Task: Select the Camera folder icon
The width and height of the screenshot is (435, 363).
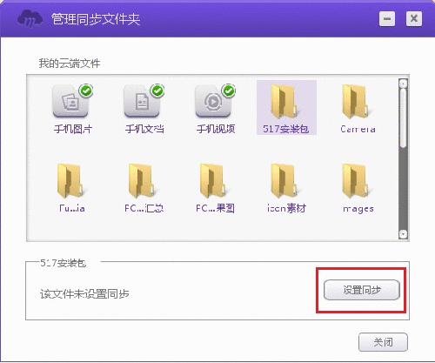Action: click(x=356, y=102)
